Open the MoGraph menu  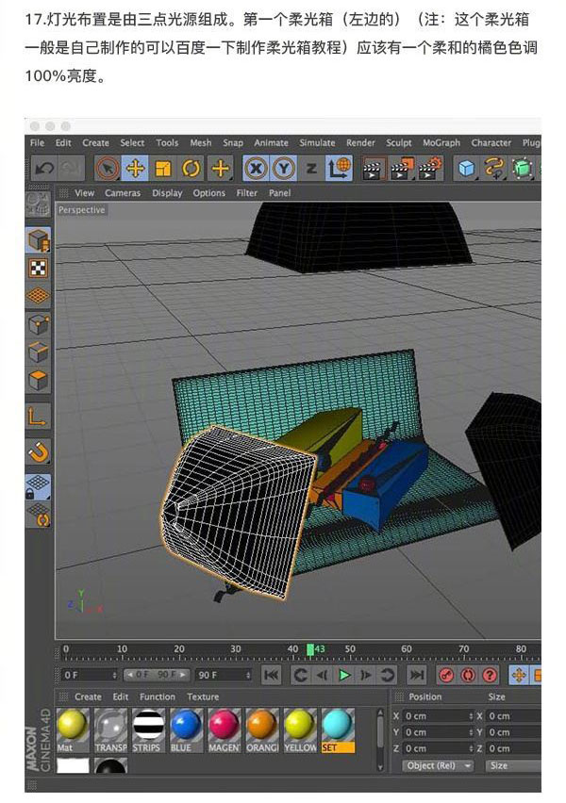441,142
